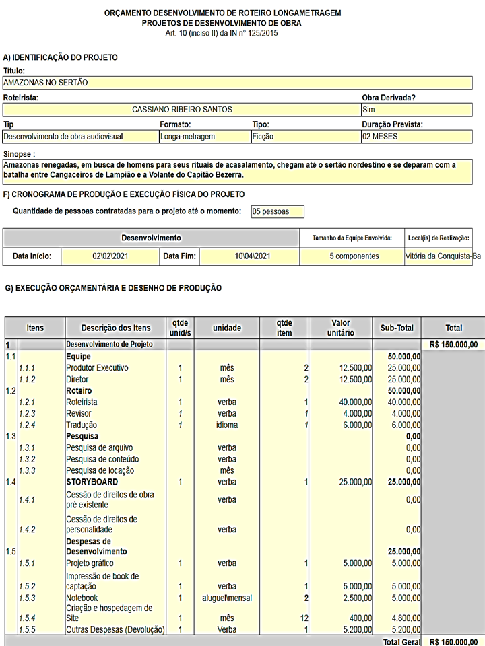Click inside the Sinopse text box
Screen dimensions: 485x646
tap(237, 172)
